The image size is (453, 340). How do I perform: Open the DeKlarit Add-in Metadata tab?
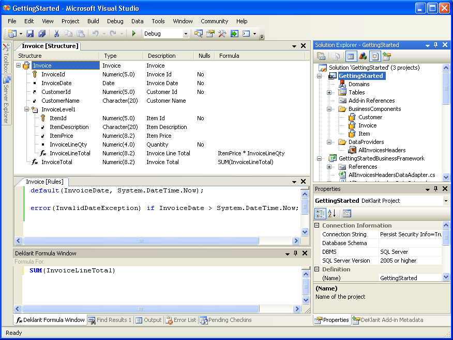[x=388, y=320]
